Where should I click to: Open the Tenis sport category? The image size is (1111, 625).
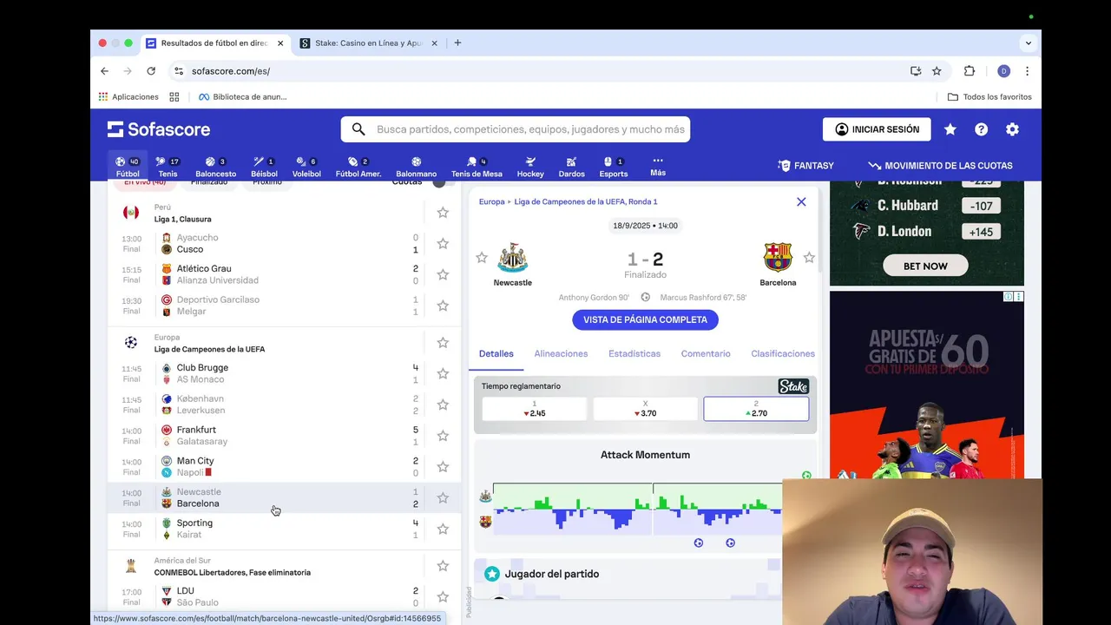168,167
